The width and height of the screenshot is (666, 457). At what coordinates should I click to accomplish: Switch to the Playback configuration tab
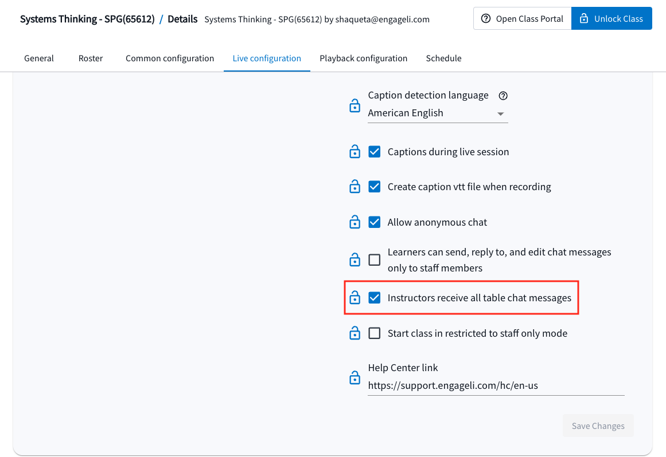click(363, 58)
